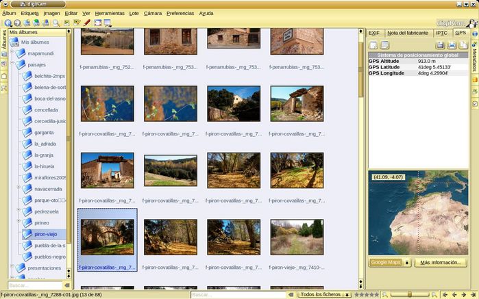Open the colors icon in right sidebar
The width and height of the screenshot is (479, 299).
click(x=475, y=80)
